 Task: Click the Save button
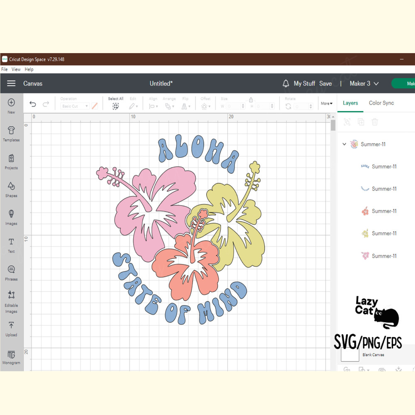tap(325, 83)
